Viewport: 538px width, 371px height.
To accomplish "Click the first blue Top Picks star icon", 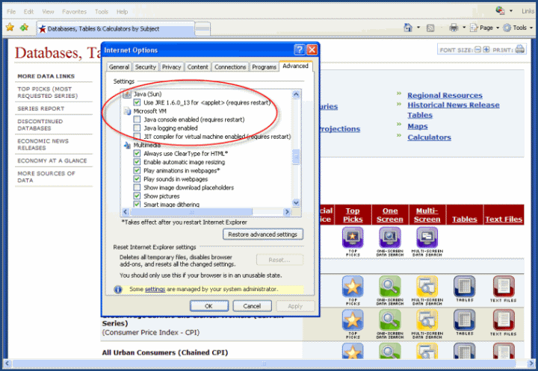I will coord(353,287).
